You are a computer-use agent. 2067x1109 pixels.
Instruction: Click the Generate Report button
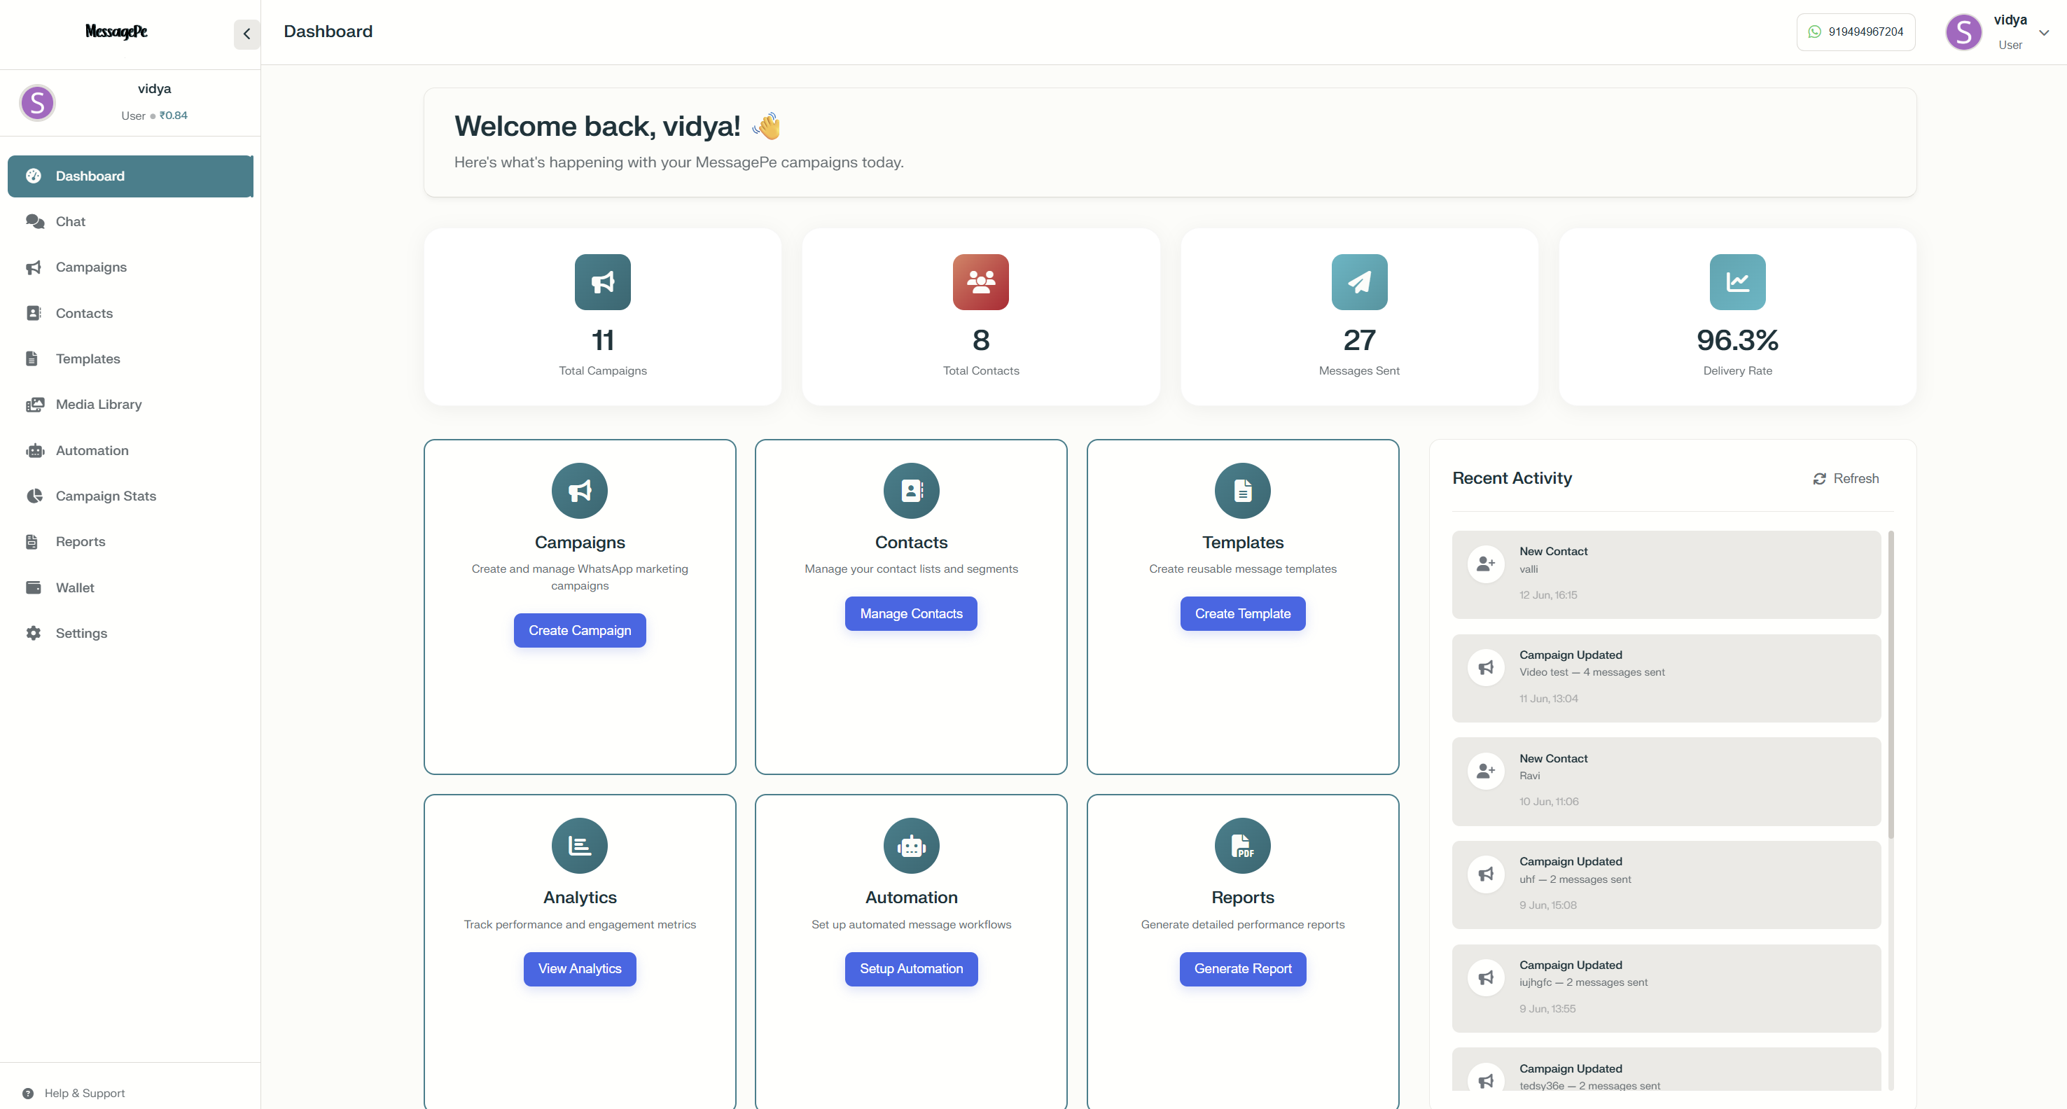point(1242,970)
